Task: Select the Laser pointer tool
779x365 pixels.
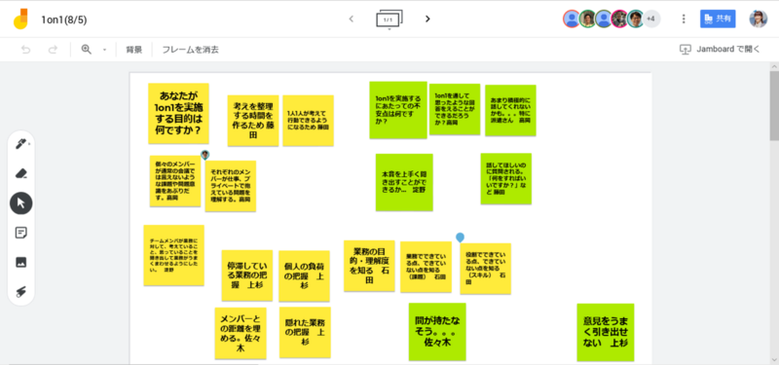Action: pos(20,291)
